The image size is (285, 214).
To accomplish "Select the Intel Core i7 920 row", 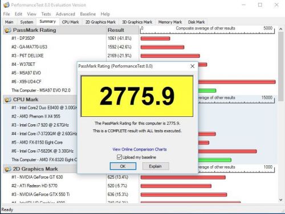I will (40, 125).
